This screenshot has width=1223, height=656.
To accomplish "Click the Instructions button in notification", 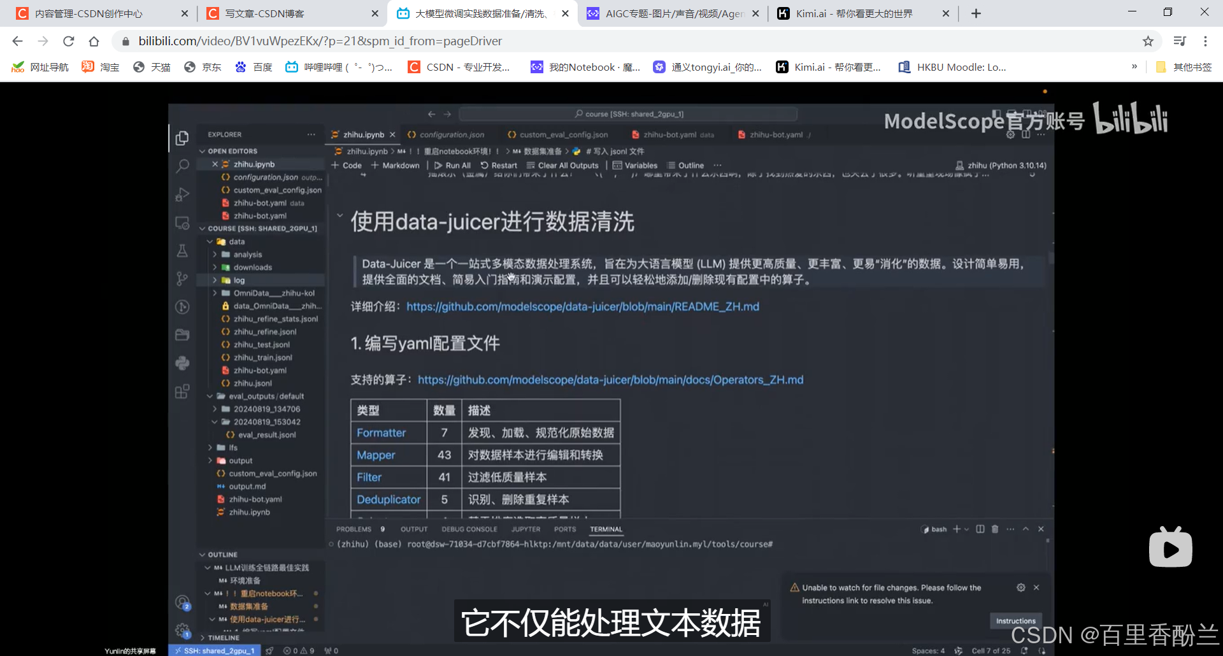I will click(1015, 621).
